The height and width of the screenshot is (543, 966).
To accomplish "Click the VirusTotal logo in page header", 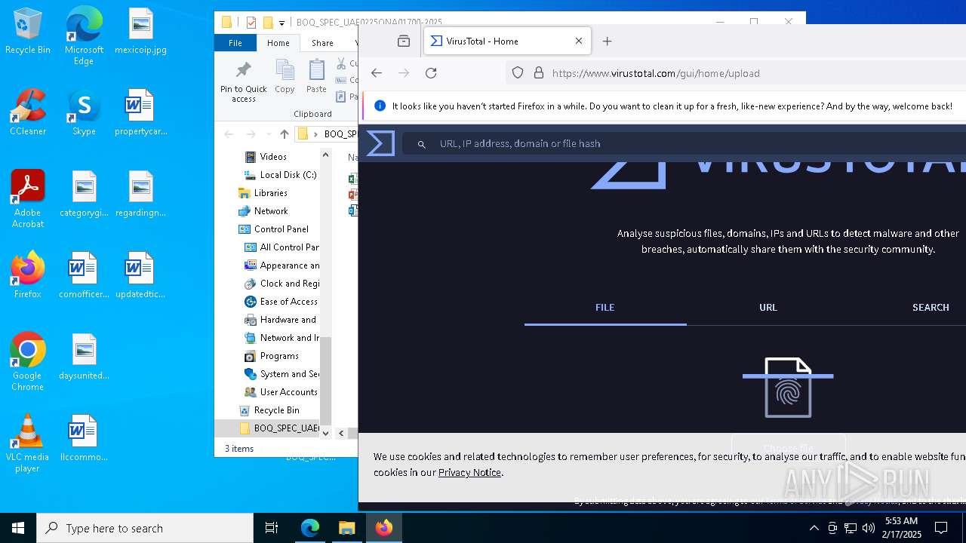I will [x=380, y=143].
